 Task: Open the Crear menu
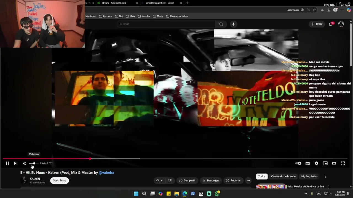point(317,24)
